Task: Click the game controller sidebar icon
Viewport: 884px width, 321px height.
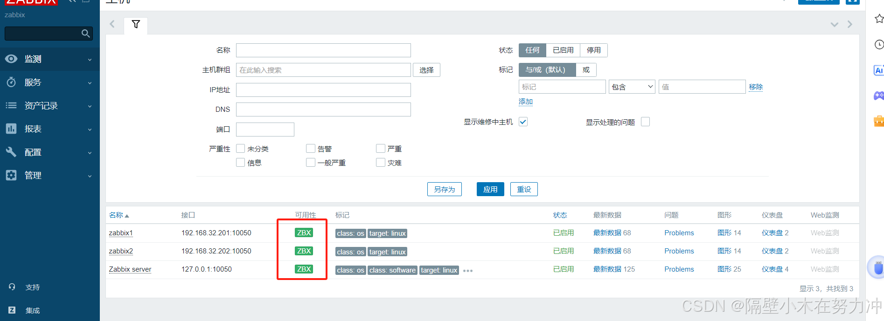Action: (879, 96)
